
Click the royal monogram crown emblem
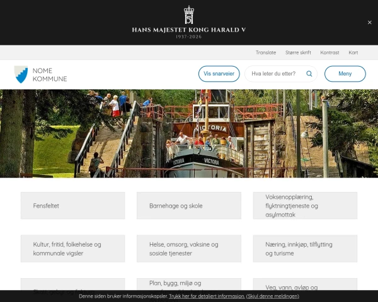point(189,15)
